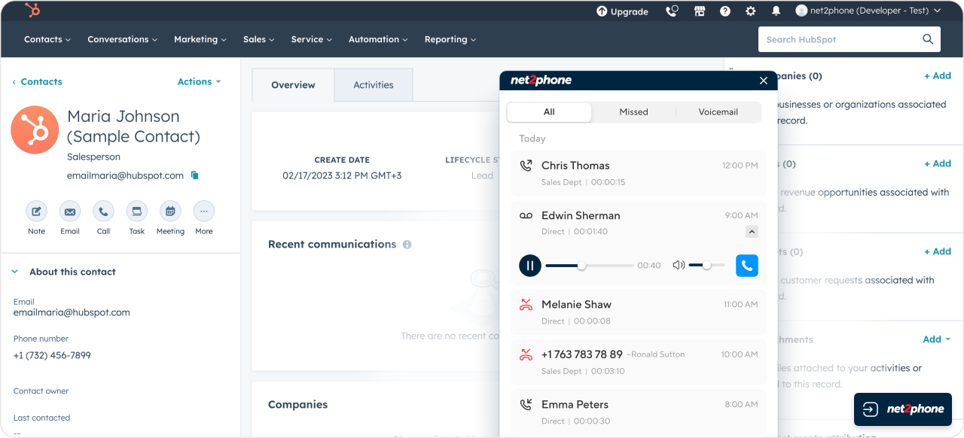Click blue call-back button for Edwin Sherman
Screen dimensions: 964x438
pos(746,265)
